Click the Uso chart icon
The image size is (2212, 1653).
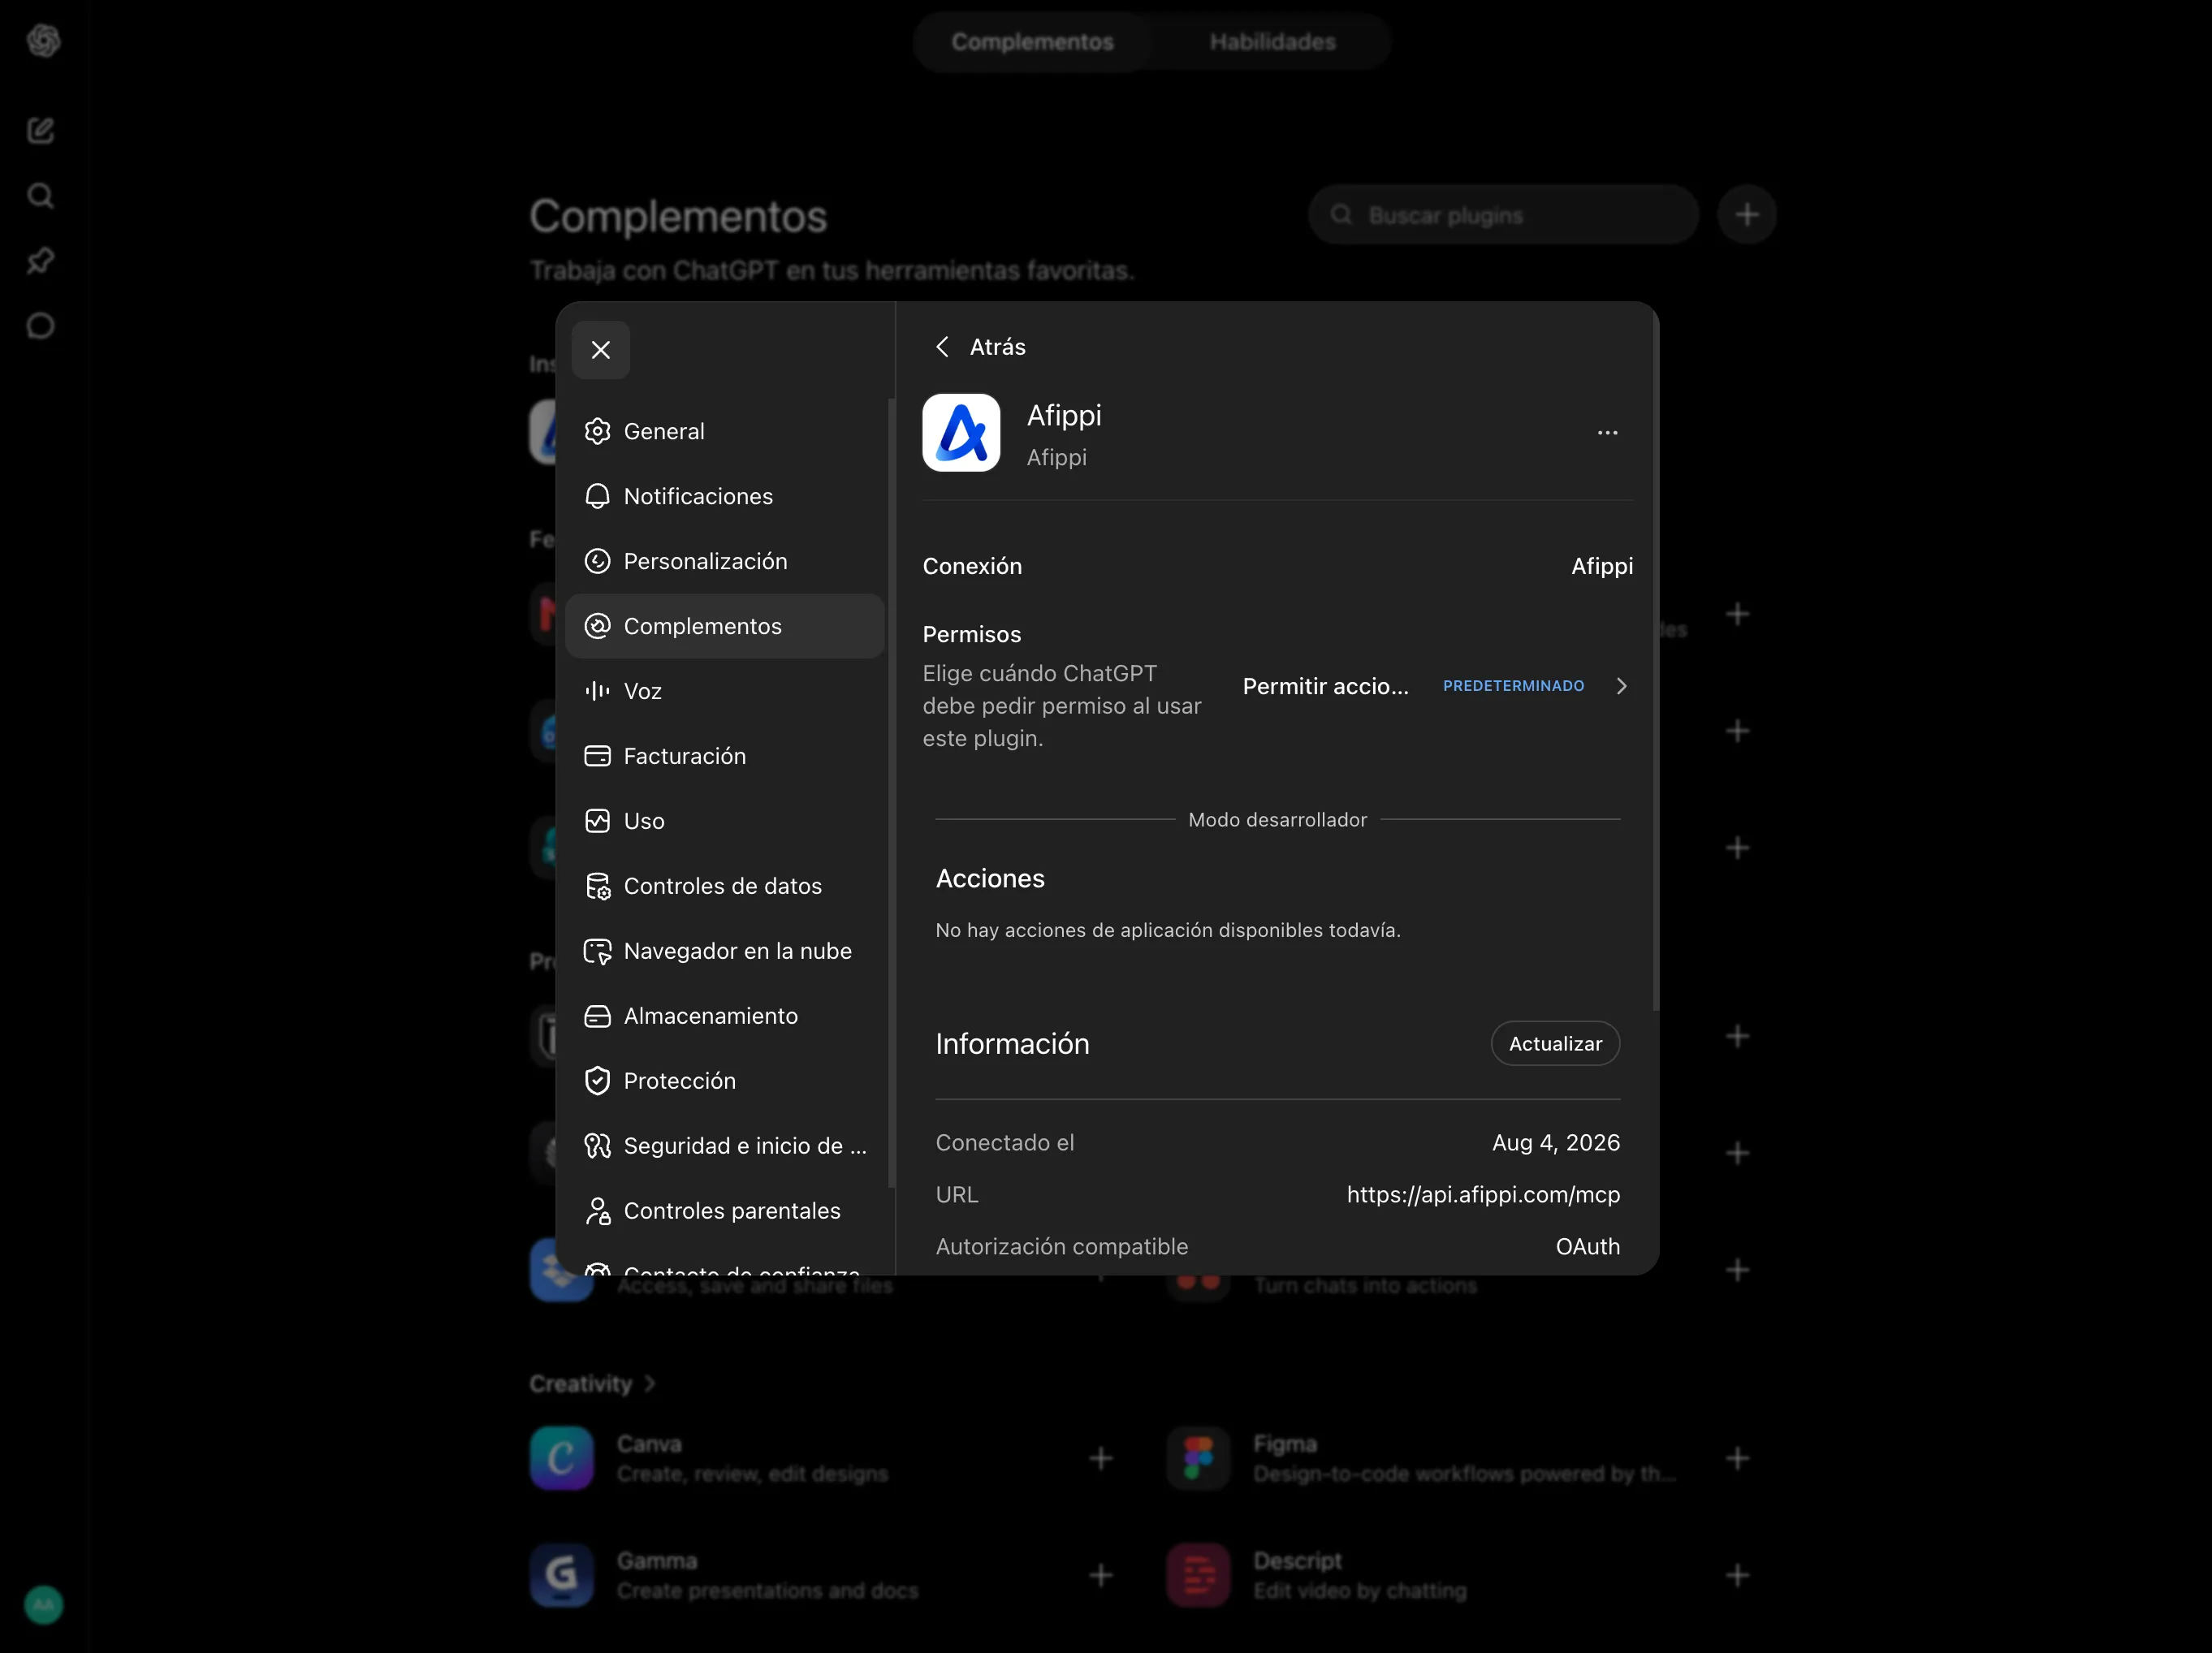point(597,821)
